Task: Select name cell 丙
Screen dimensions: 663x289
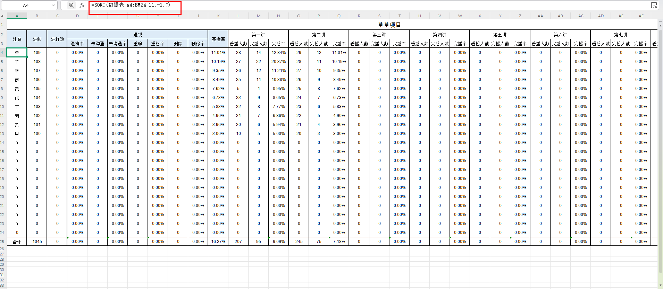Action: (17, 116)
